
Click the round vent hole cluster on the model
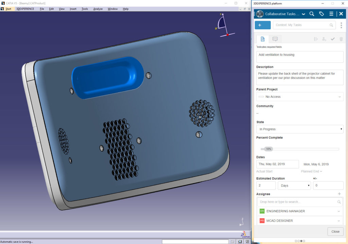[202, 113]
